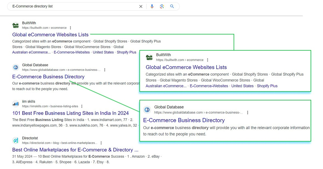Open three-dot options for iimskills.com result
This screenshot has width=323, height=169.
(82, 106)
